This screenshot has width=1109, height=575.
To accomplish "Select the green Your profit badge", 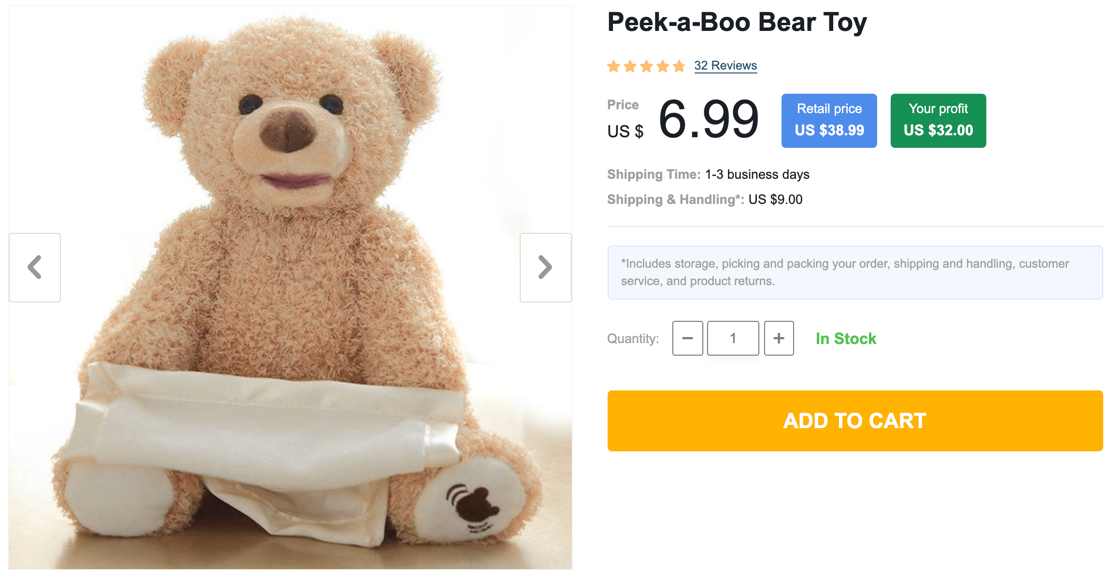I will tap(938, 120).
